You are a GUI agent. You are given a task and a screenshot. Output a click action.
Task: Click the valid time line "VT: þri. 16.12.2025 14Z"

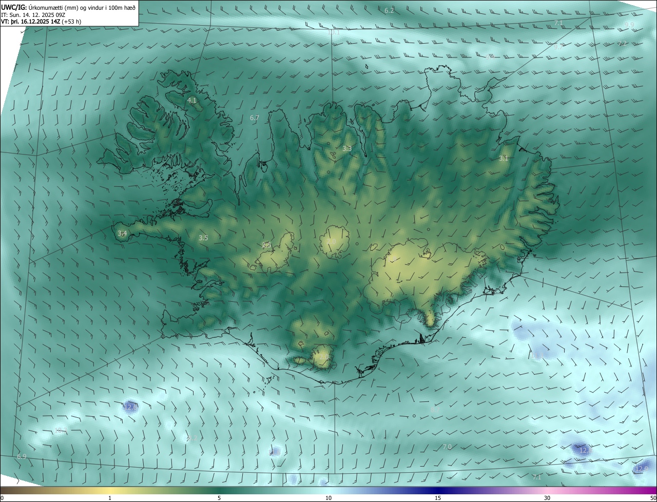[31, 22]
